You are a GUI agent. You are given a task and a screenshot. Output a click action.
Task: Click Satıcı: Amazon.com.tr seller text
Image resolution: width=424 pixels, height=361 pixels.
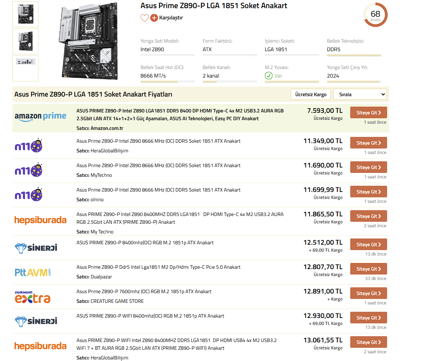pos(100,128)
